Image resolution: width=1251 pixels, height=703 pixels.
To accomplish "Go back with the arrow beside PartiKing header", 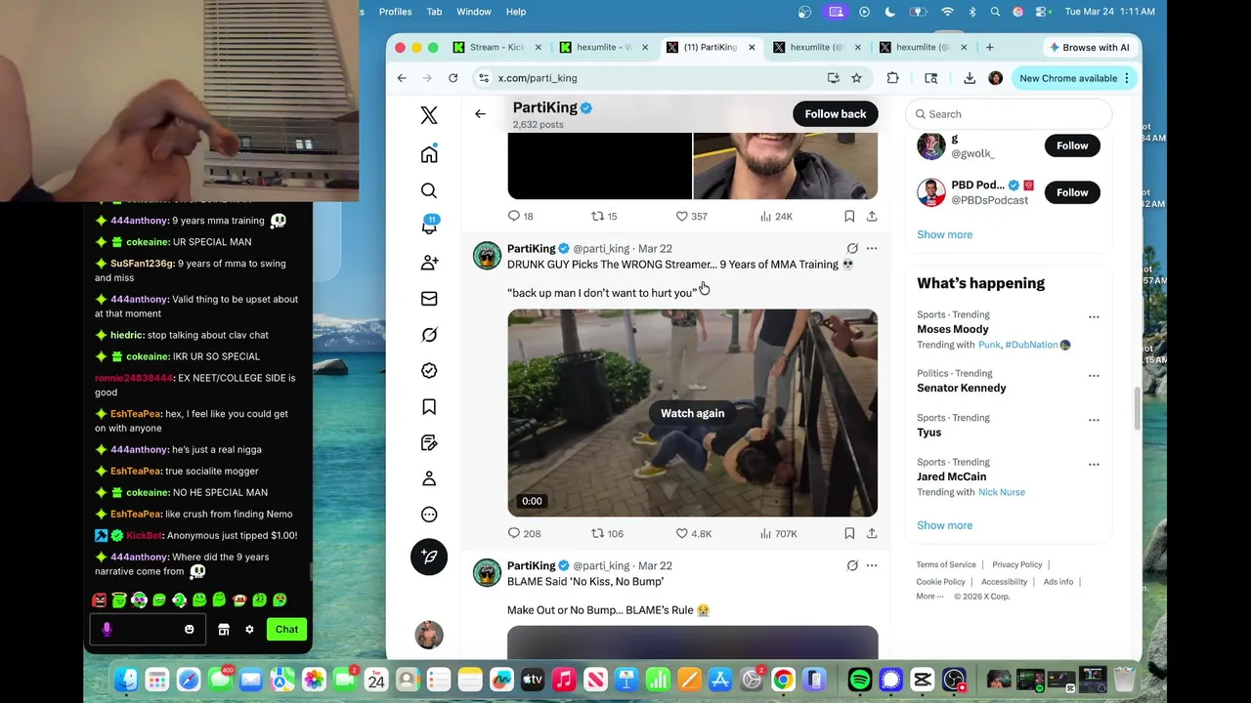I will tap(480, 114).
